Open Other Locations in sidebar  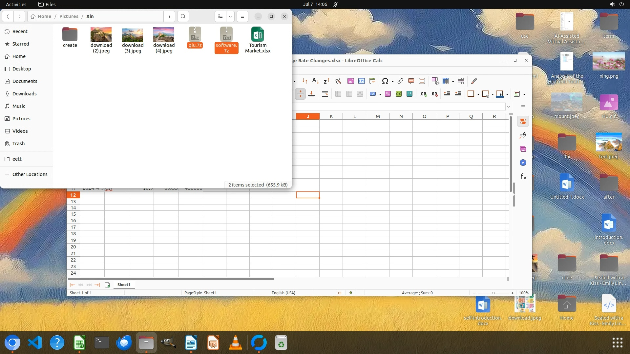tap(30, 174)
